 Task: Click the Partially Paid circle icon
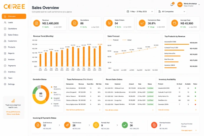pyautogui.click(x=96, y=125)
